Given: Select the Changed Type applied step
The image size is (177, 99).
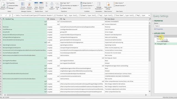Looking at the screenshot, I should (166, 44).
